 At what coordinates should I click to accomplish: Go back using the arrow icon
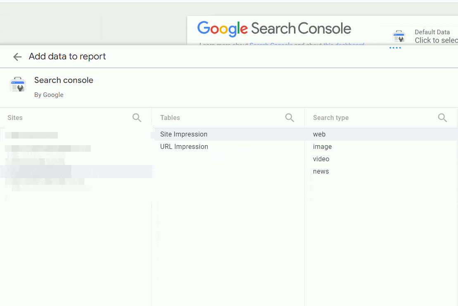pyautogui.click(x=17, y=56)
